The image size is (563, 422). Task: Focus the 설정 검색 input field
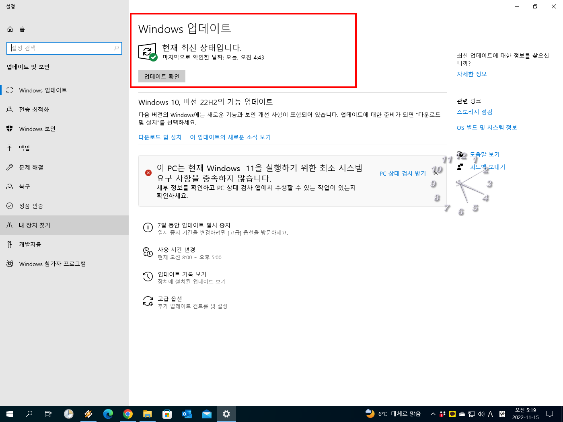[64, 48]
